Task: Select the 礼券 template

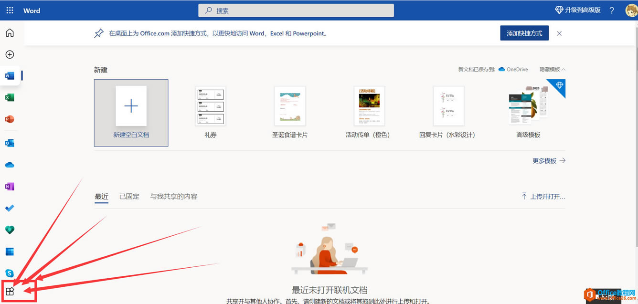Action: click(x=211, y=113)
